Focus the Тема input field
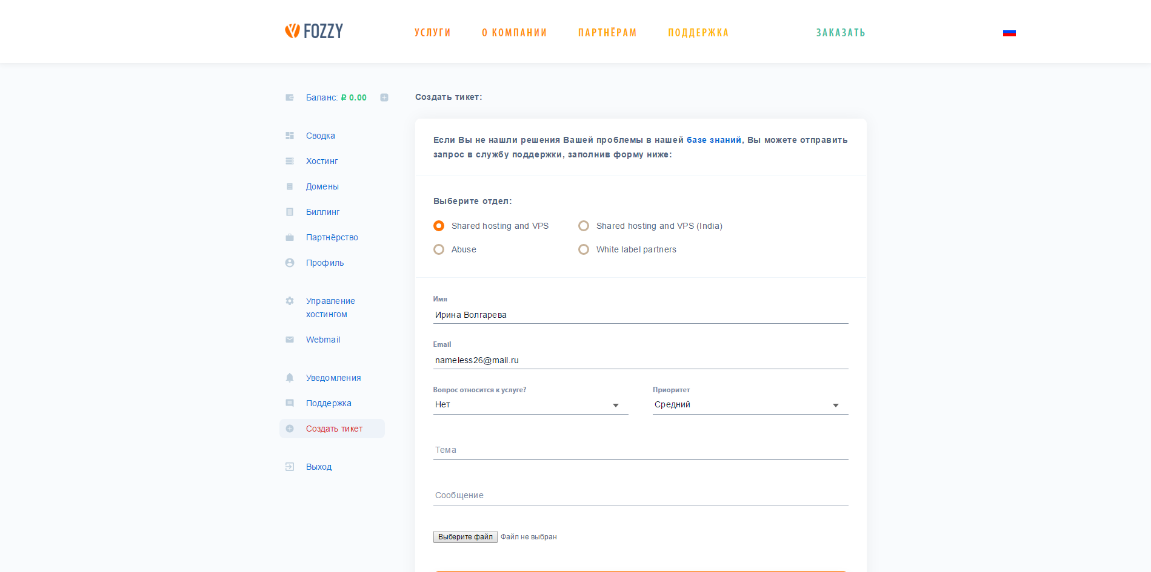This screenshot has height=572, width=1151. (x=640, y=450)
